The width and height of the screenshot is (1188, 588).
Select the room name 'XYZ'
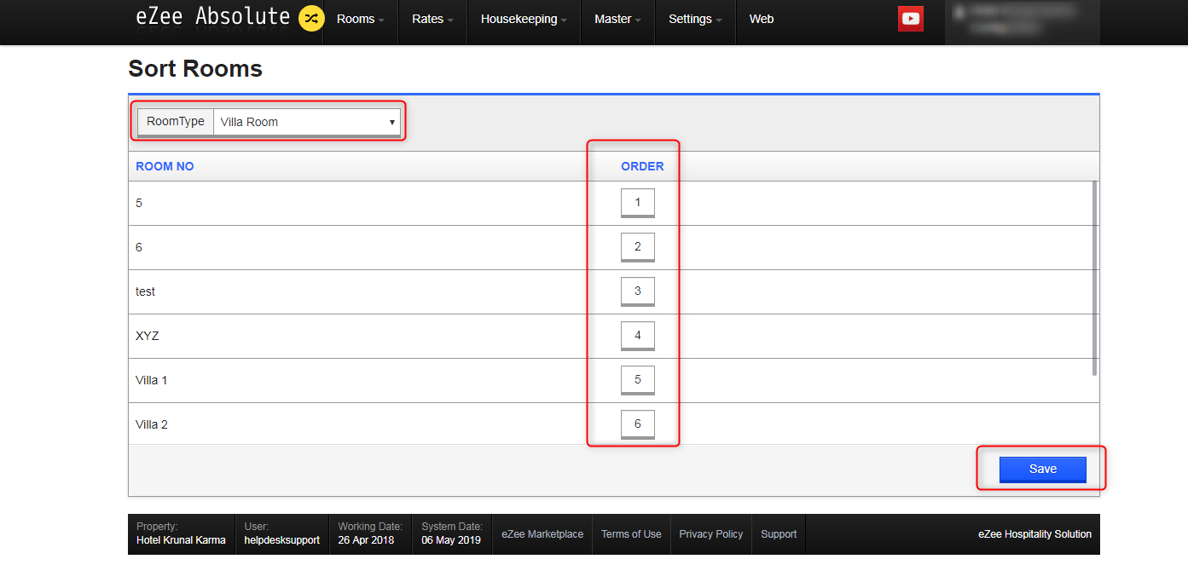(148, 336)
